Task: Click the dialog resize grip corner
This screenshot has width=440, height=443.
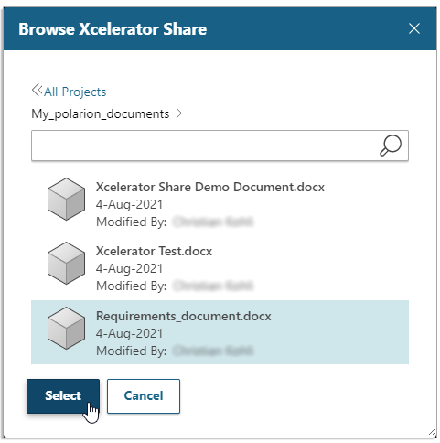Action: pos(432,432)
